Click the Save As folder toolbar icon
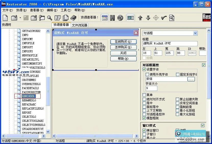Image resolution: width=212 pixels, height=144 pixels. [x=34, y=18]
